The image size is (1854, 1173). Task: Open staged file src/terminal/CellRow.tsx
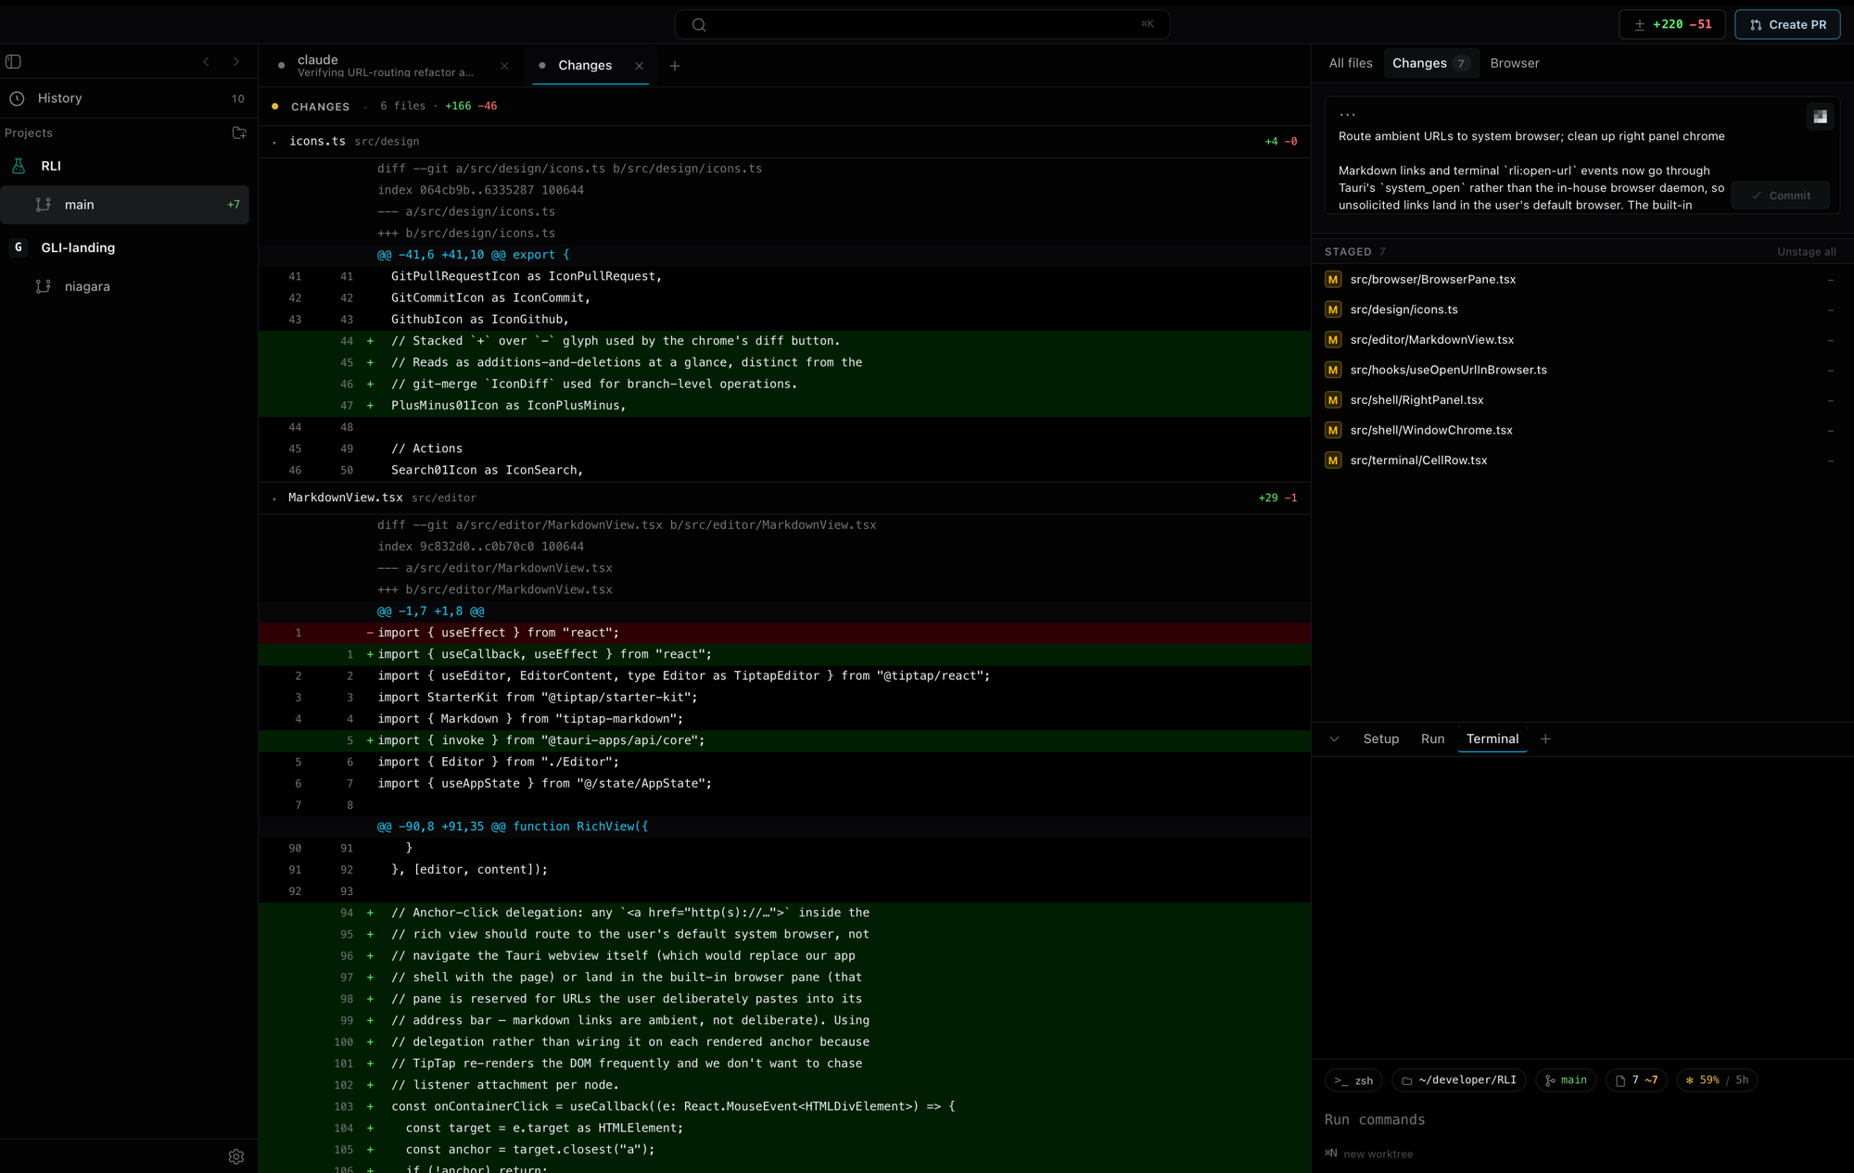click(1418, 460)
